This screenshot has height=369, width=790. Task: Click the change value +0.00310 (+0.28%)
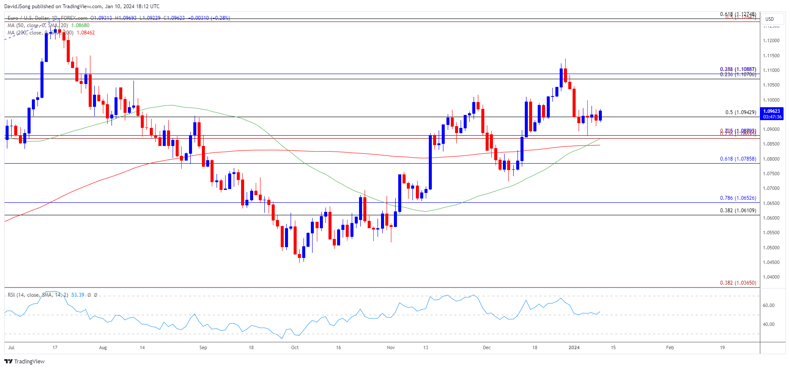(x=209, y=18)
